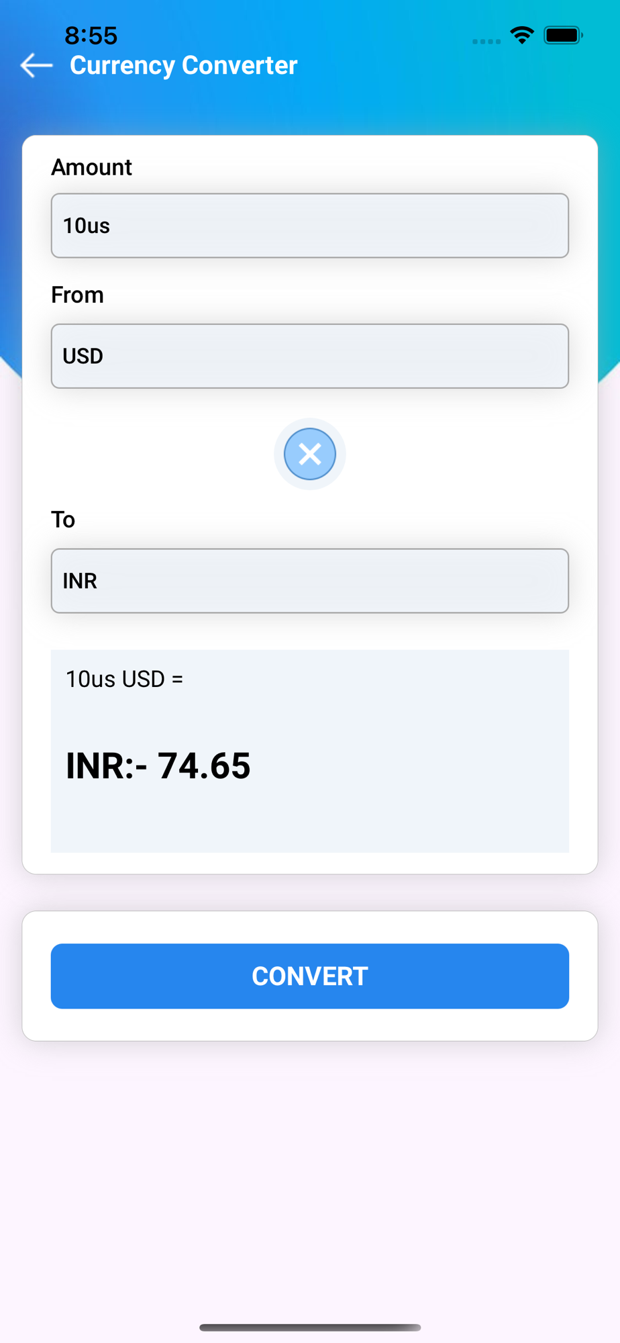620x1343 pixels.
Task: Open the To currency selector showing INR
Action: 310,581
